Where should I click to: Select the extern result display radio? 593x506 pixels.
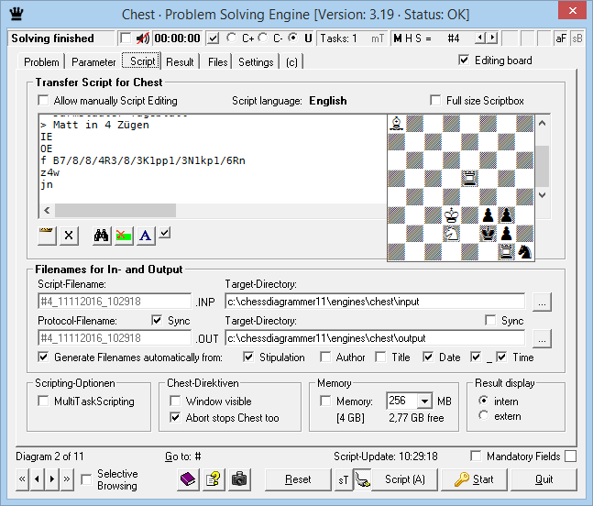point(483,415)
